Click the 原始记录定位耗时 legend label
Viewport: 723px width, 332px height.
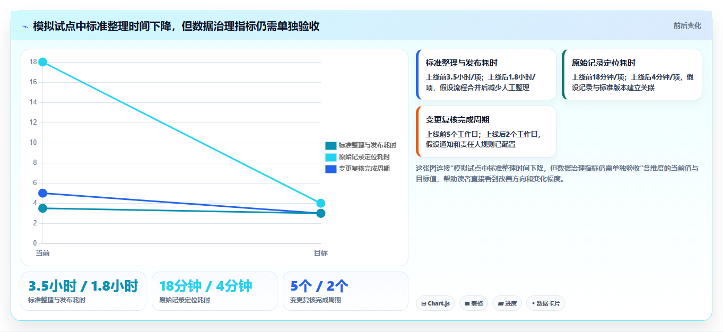[364, 157]
